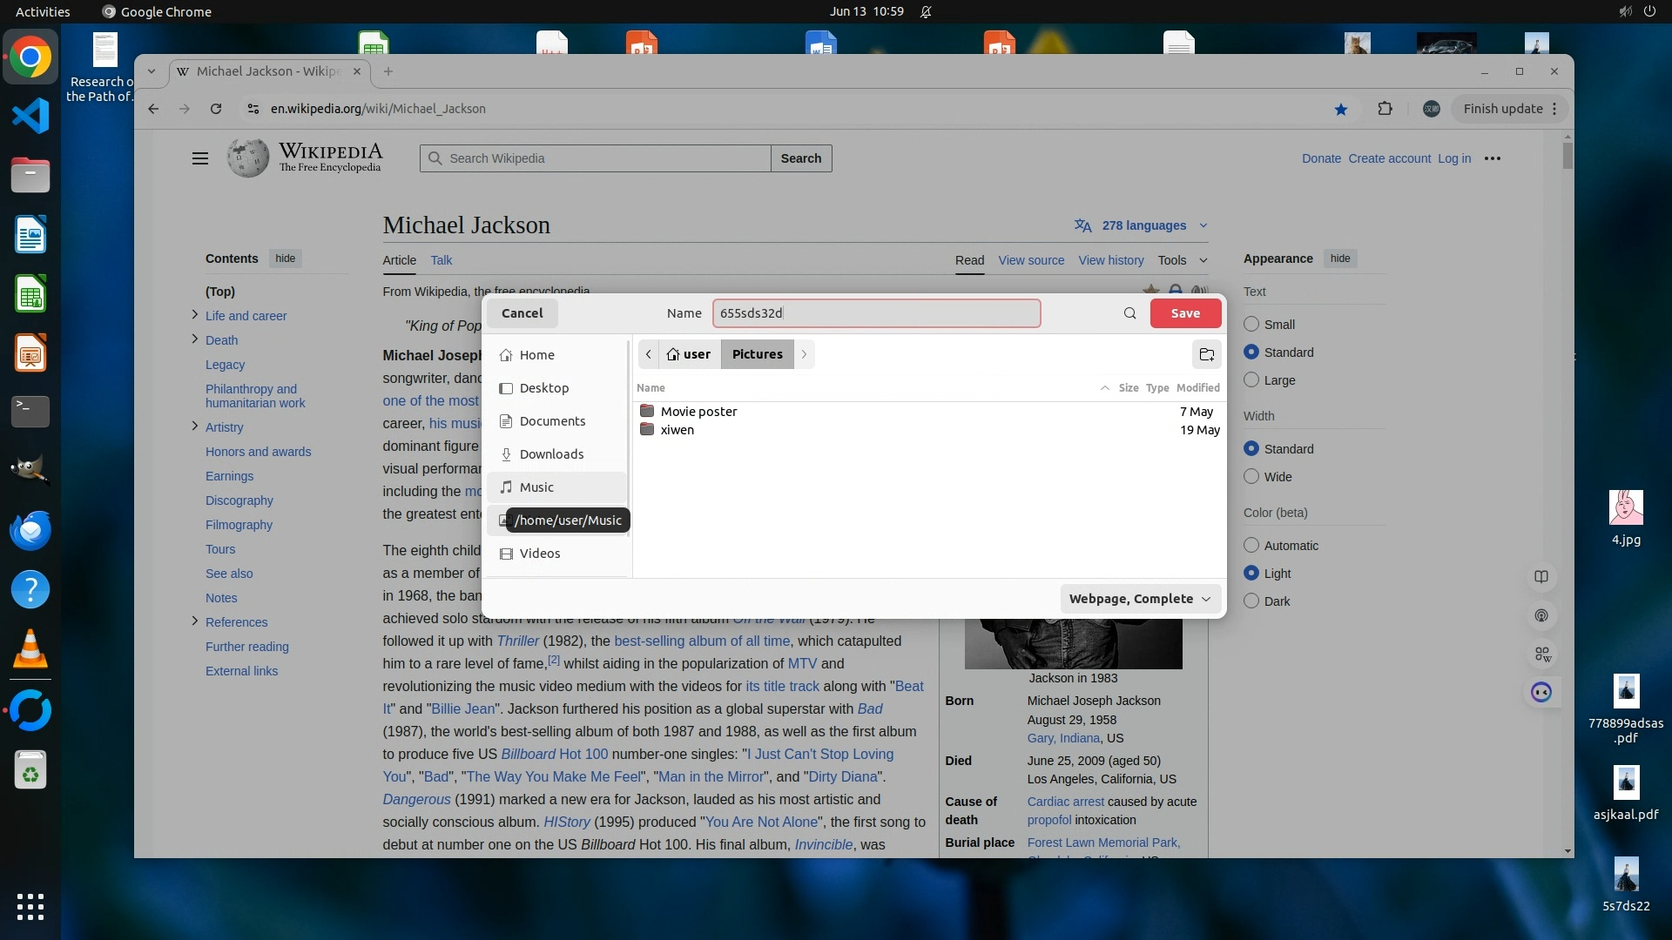Open the Chrome extensions puzzle icon

click(1385, 109)
